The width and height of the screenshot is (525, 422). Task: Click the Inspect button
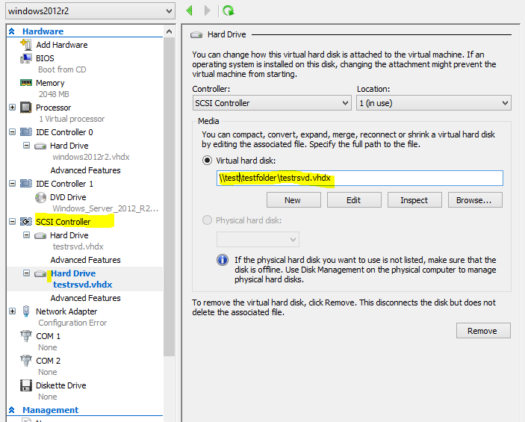click(x=414, y=200)
